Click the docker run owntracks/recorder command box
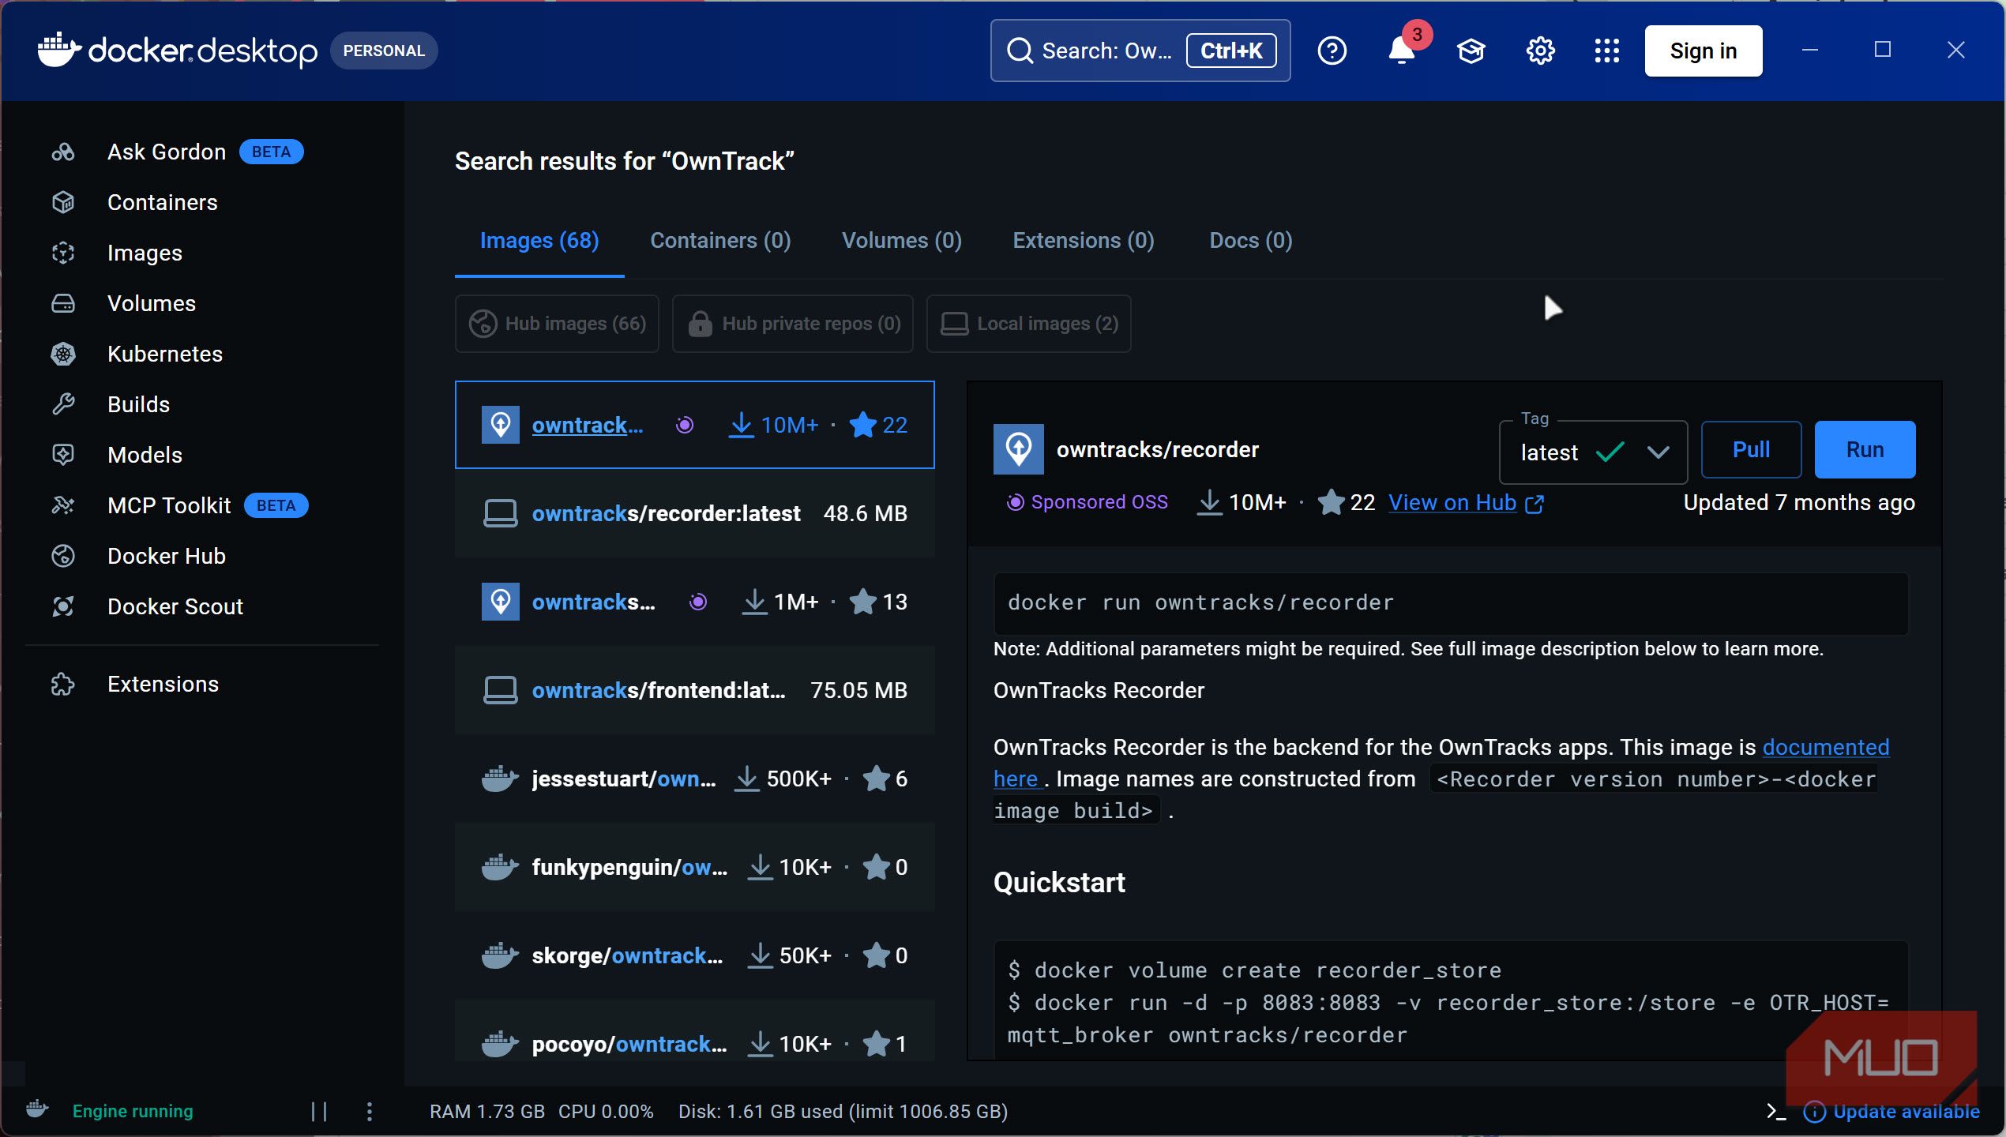 1451,603
